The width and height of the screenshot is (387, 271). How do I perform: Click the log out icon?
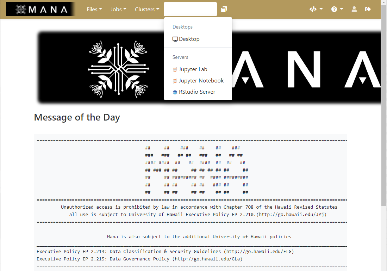pos(368,10)
